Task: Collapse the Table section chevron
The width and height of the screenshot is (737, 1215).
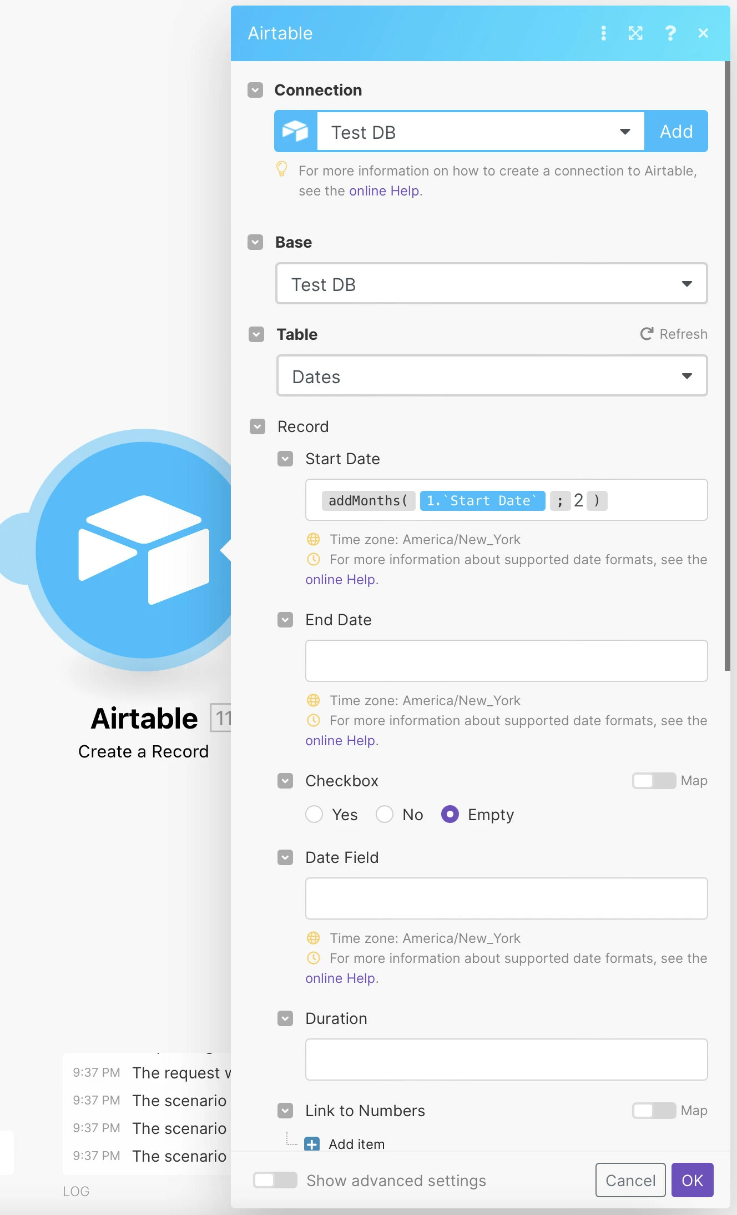Action: pyautogui.click(x=256, y=334)
